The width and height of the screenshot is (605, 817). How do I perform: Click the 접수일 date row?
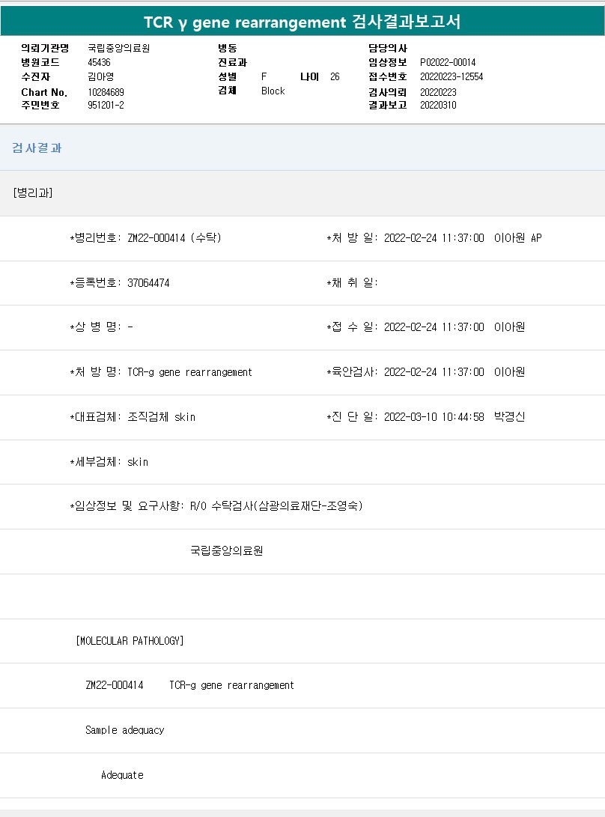point(426,327)
